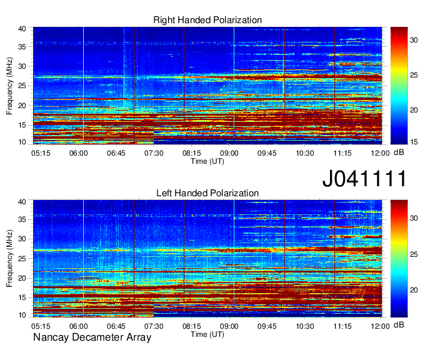Screen dimensions: 425x345
Task: Click the 40 MHz tick on the Left Handed plot
Action: (22, 202)
